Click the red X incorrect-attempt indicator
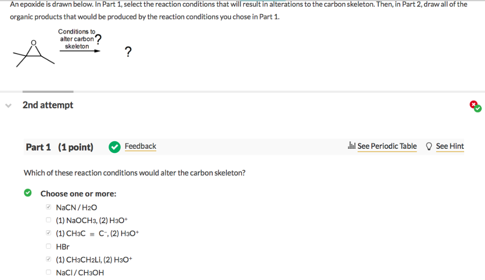The height and width of the screenshot is (280, 485). (x=473, y=104)
